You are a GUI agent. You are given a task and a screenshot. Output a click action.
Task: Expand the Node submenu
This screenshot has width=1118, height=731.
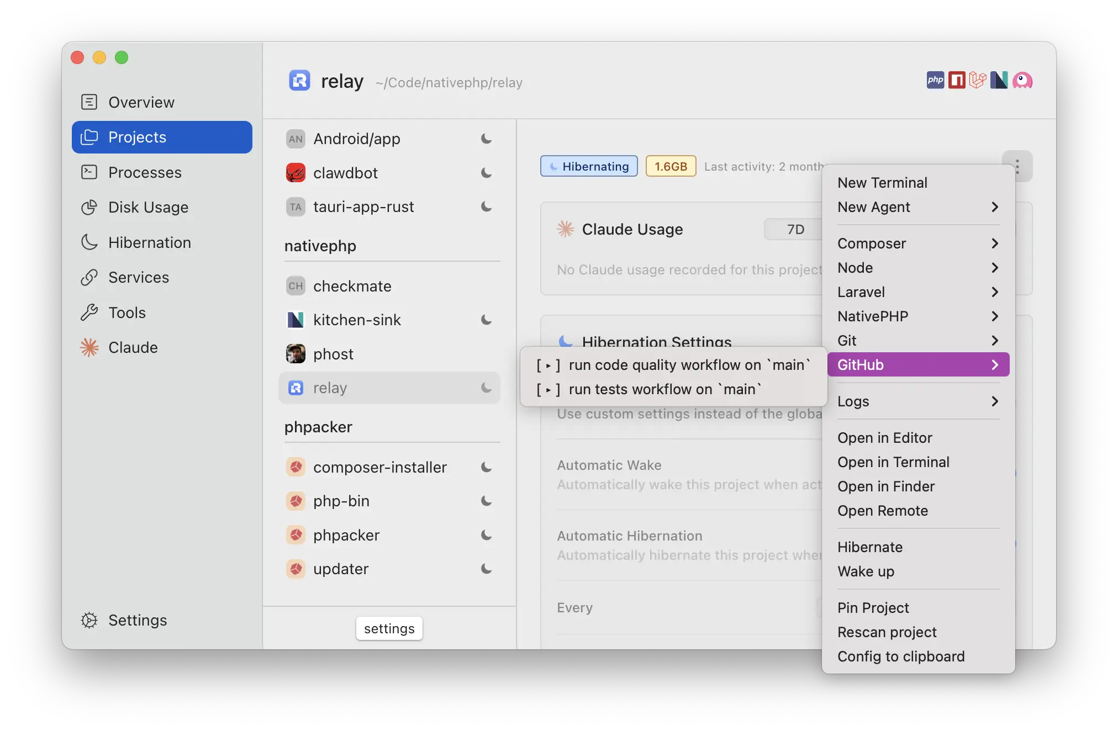918,268
